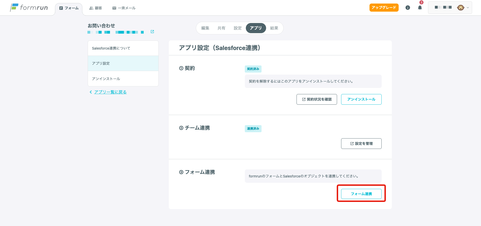Click the formrunのフォームとSalesforce notice text
481x226 pixels.
pos(304,176)
